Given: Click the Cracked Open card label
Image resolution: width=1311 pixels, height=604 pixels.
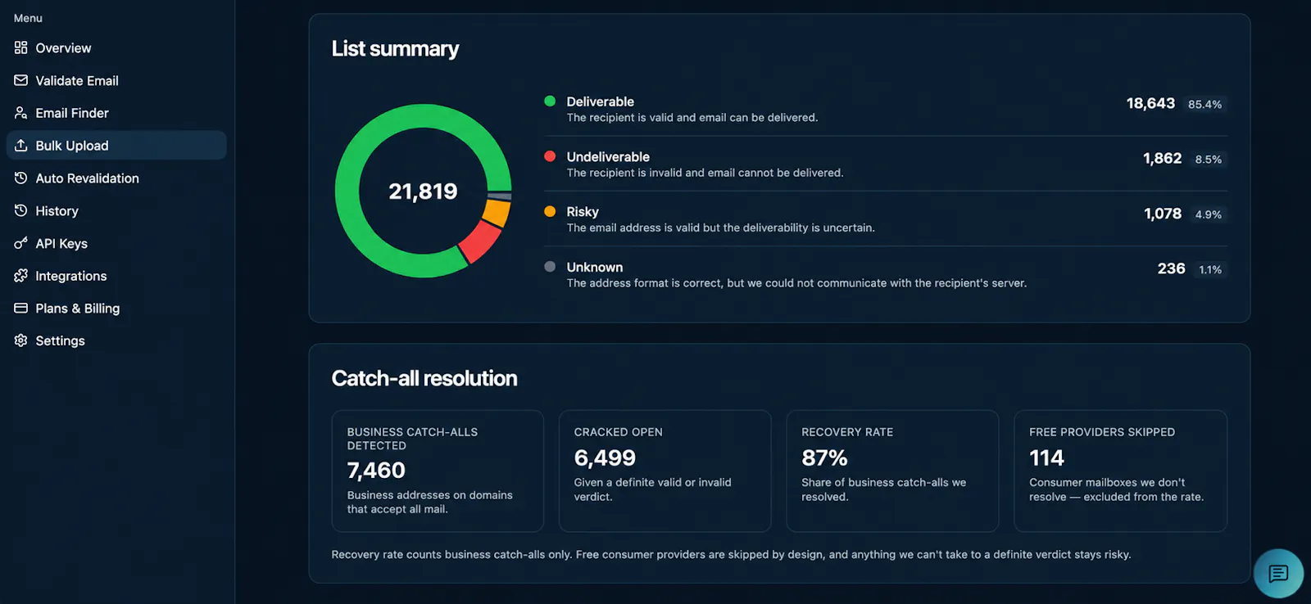Looking at the screenshot, I should tap(619, 432).
